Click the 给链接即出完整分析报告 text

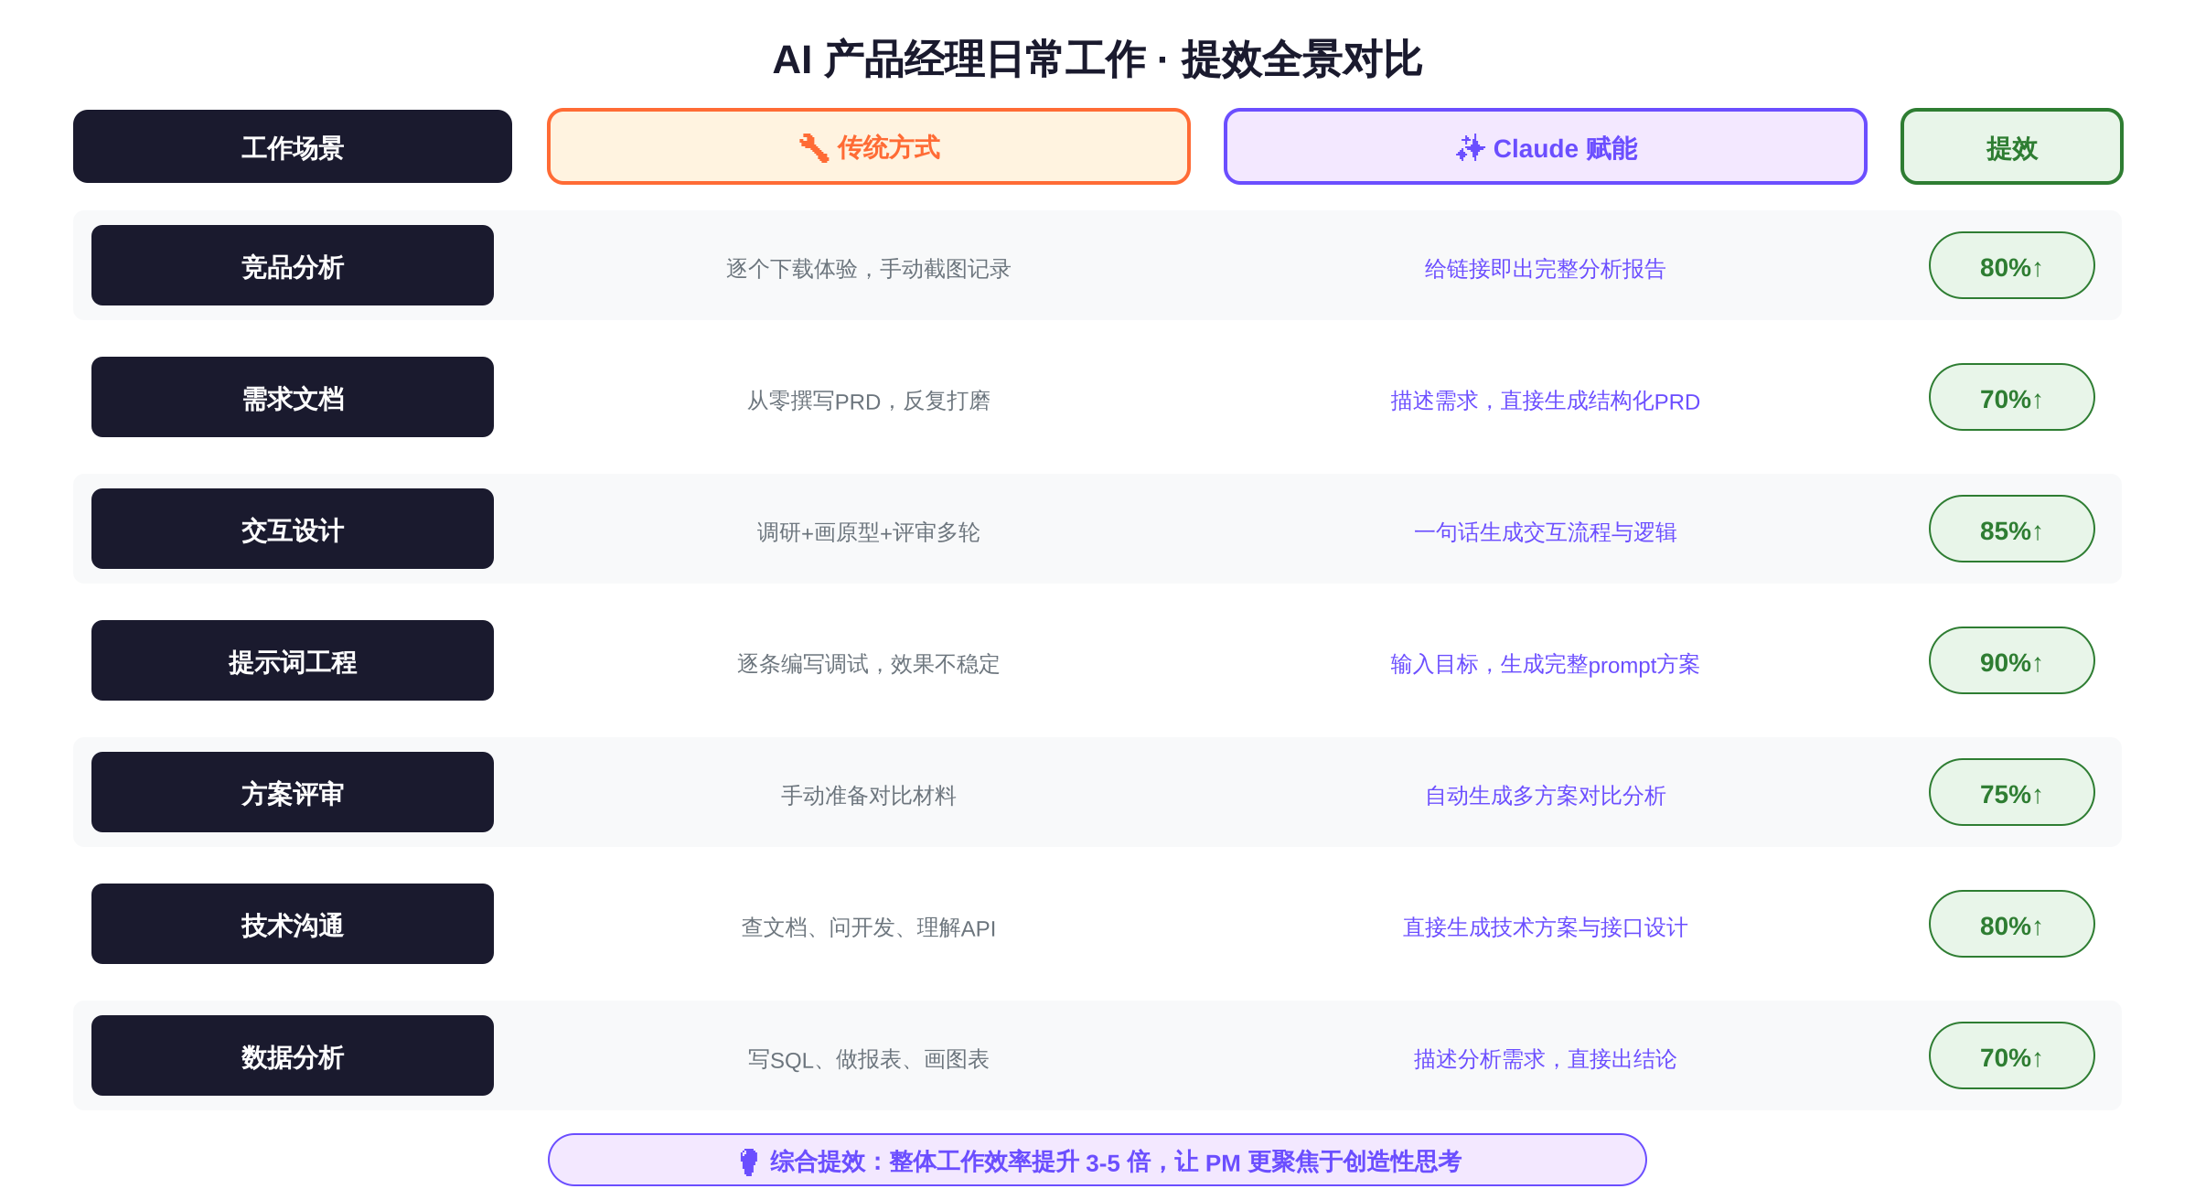(x=1545, y=269)
